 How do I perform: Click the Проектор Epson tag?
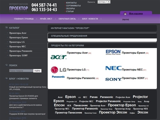coord(122,105)
